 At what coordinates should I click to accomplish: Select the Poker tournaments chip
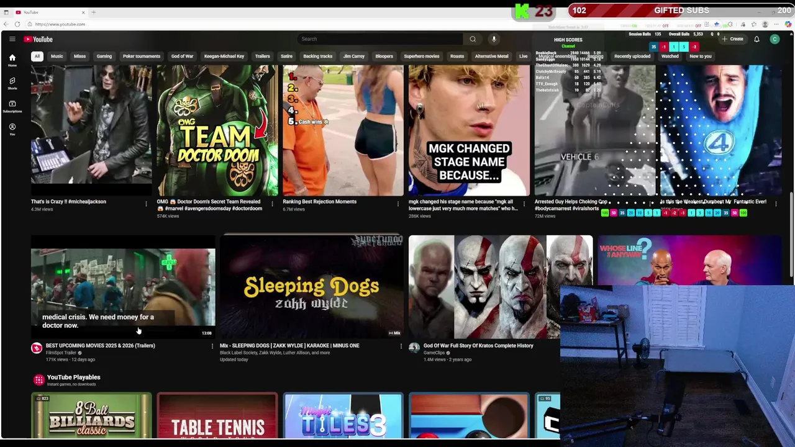point(142,56)
